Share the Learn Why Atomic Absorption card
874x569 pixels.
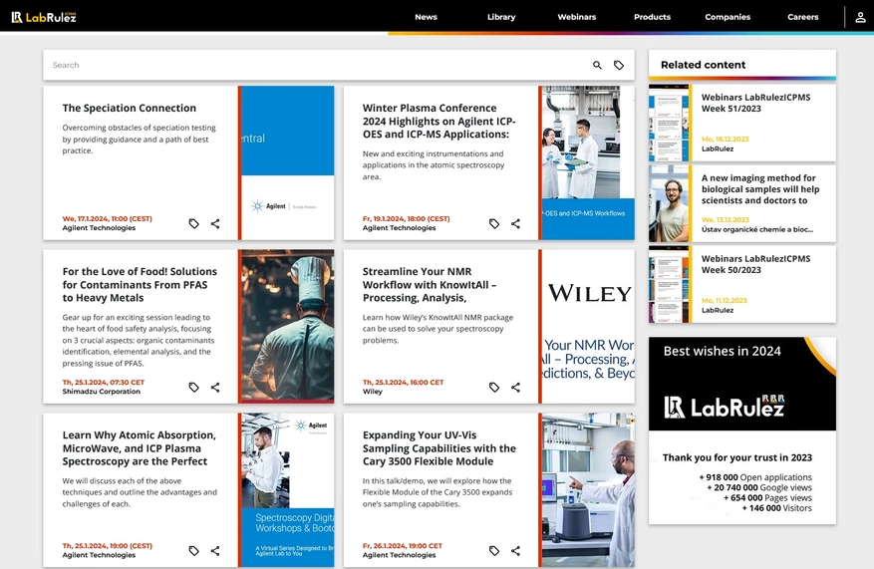coord(215,551)
